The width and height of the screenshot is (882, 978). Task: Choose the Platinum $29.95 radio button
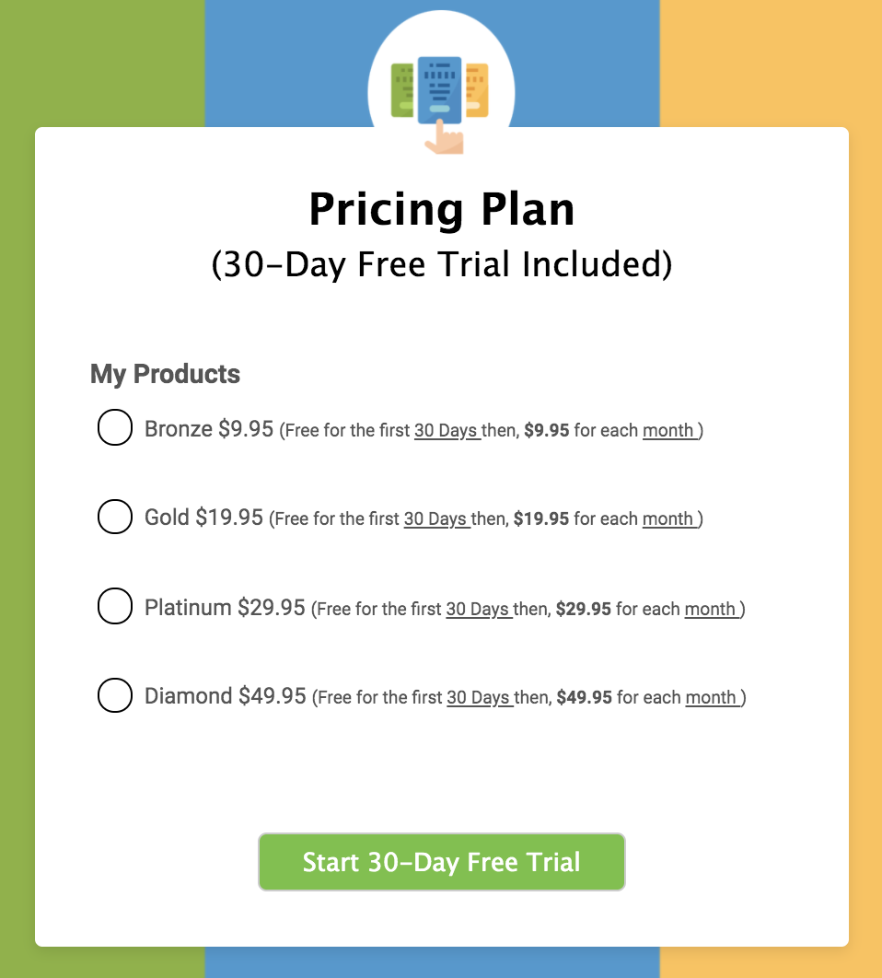115,607
